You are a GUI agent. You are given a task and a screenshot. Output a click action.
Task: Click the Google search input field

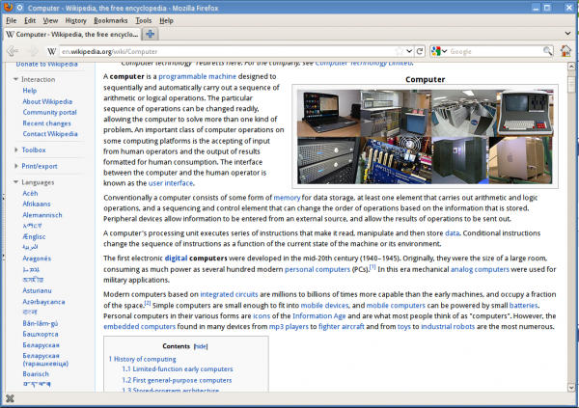click(495, 51)
